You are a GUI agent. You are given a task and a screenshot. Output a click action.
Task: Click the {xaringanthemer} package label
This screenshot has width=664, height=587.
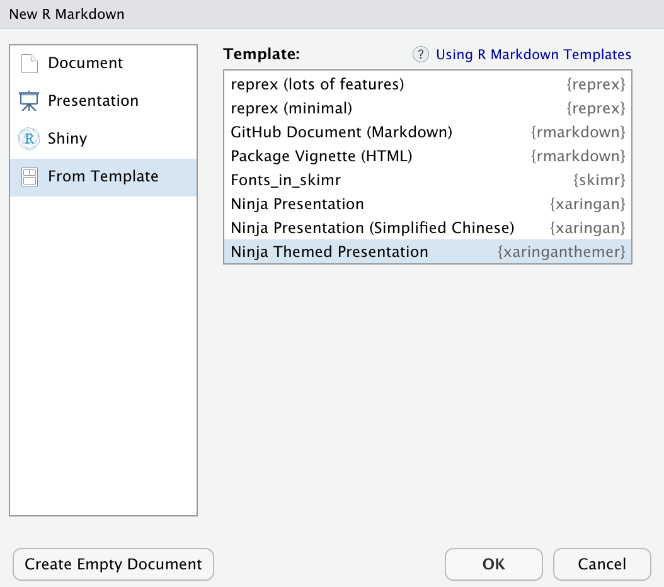pos(561,252)
